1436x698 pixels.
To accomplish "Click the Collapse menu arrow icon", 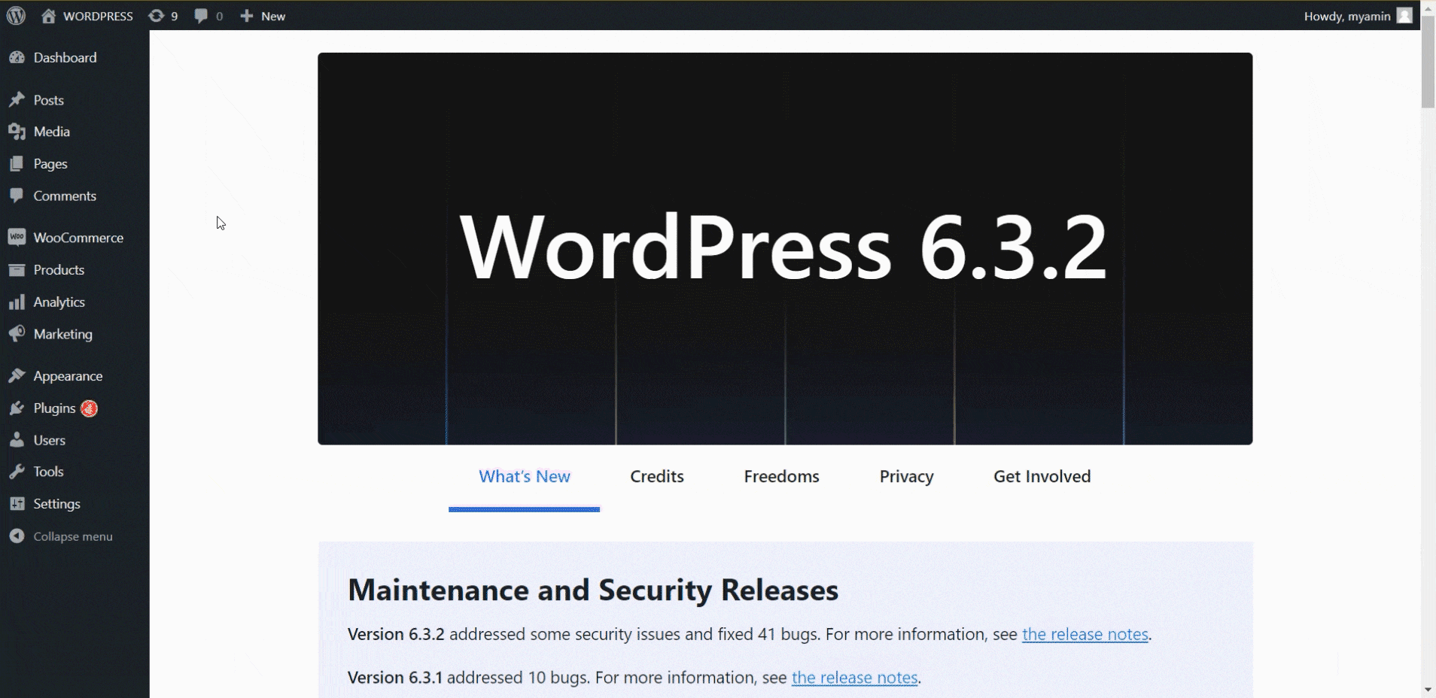I will (x=17, y=536).
